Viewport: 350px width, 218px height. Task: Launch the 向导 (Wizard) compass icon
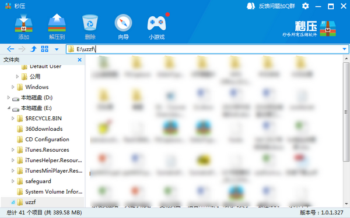coord(123,27)
